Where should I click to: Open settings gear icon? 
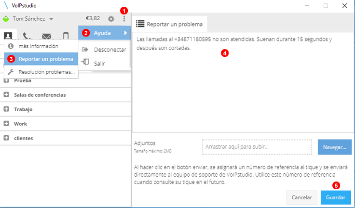[x=111, y=19]
